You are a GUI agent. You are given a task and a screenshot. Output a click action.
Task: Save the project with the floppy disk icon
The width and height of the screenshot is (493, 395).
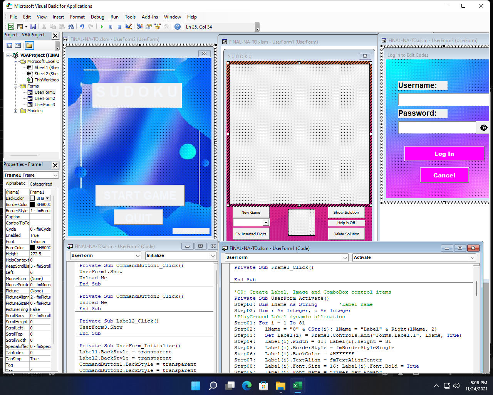(33, 27)
